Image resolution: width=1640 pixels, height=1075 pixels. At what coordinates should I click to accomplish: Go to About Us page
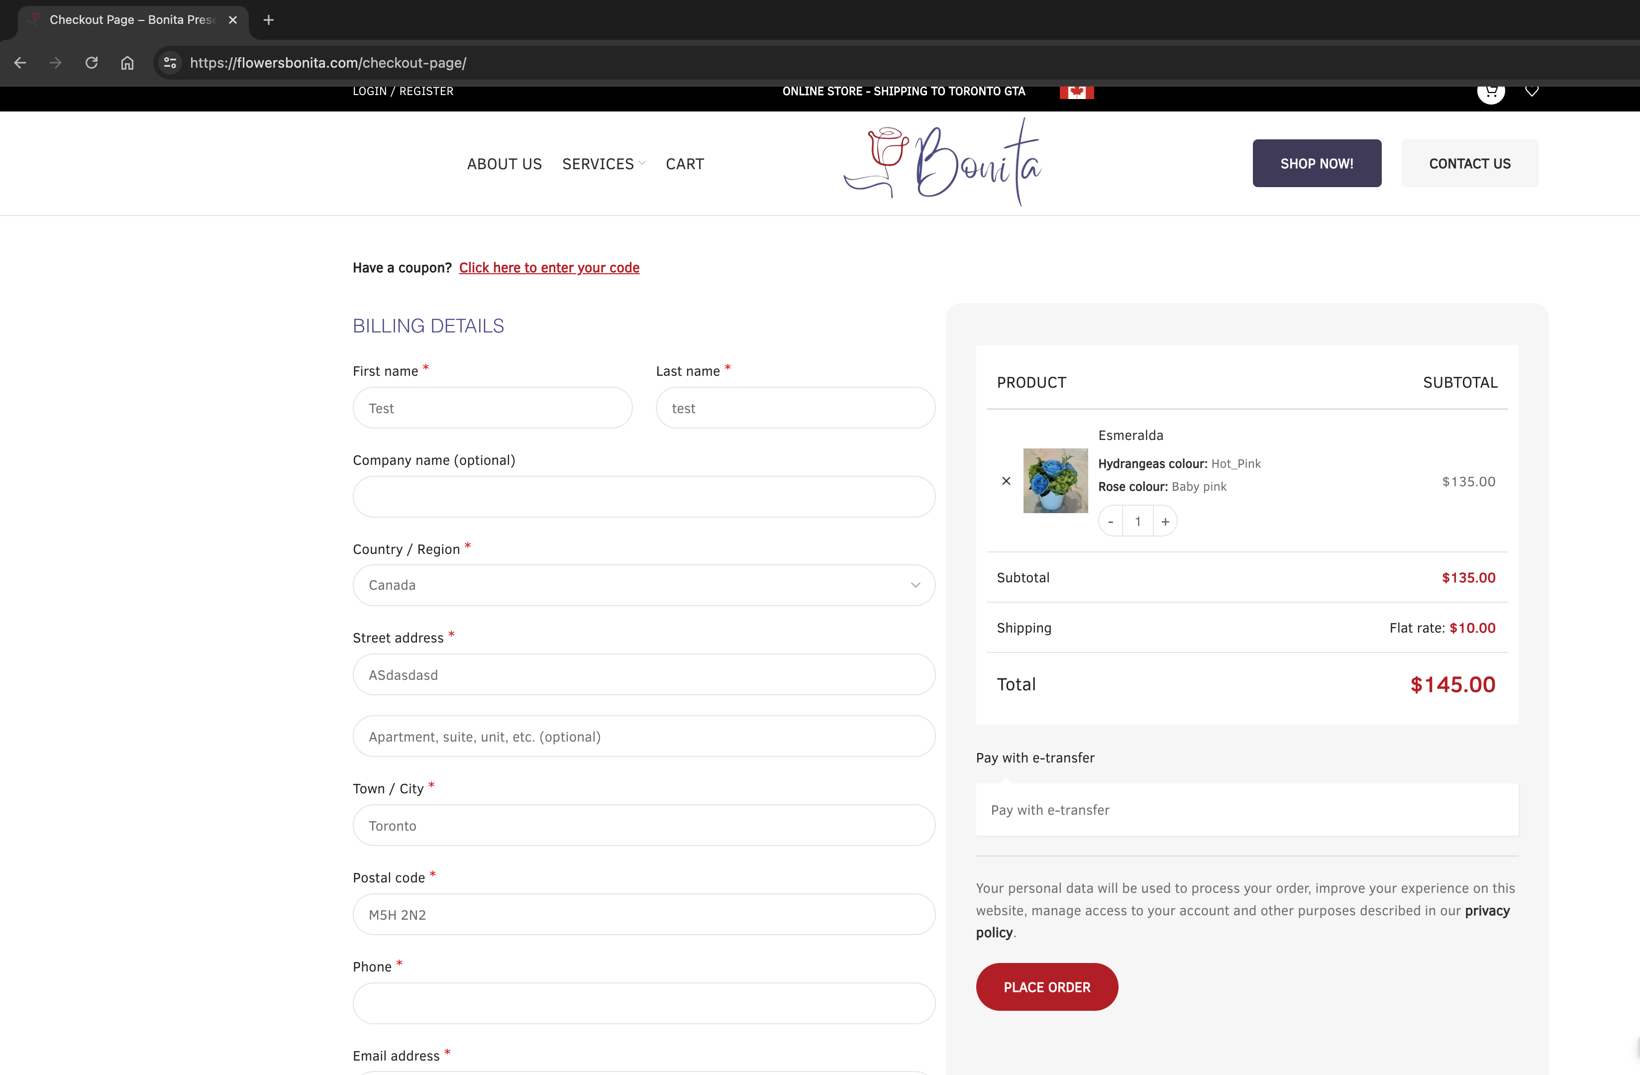(x=505, y=164)
